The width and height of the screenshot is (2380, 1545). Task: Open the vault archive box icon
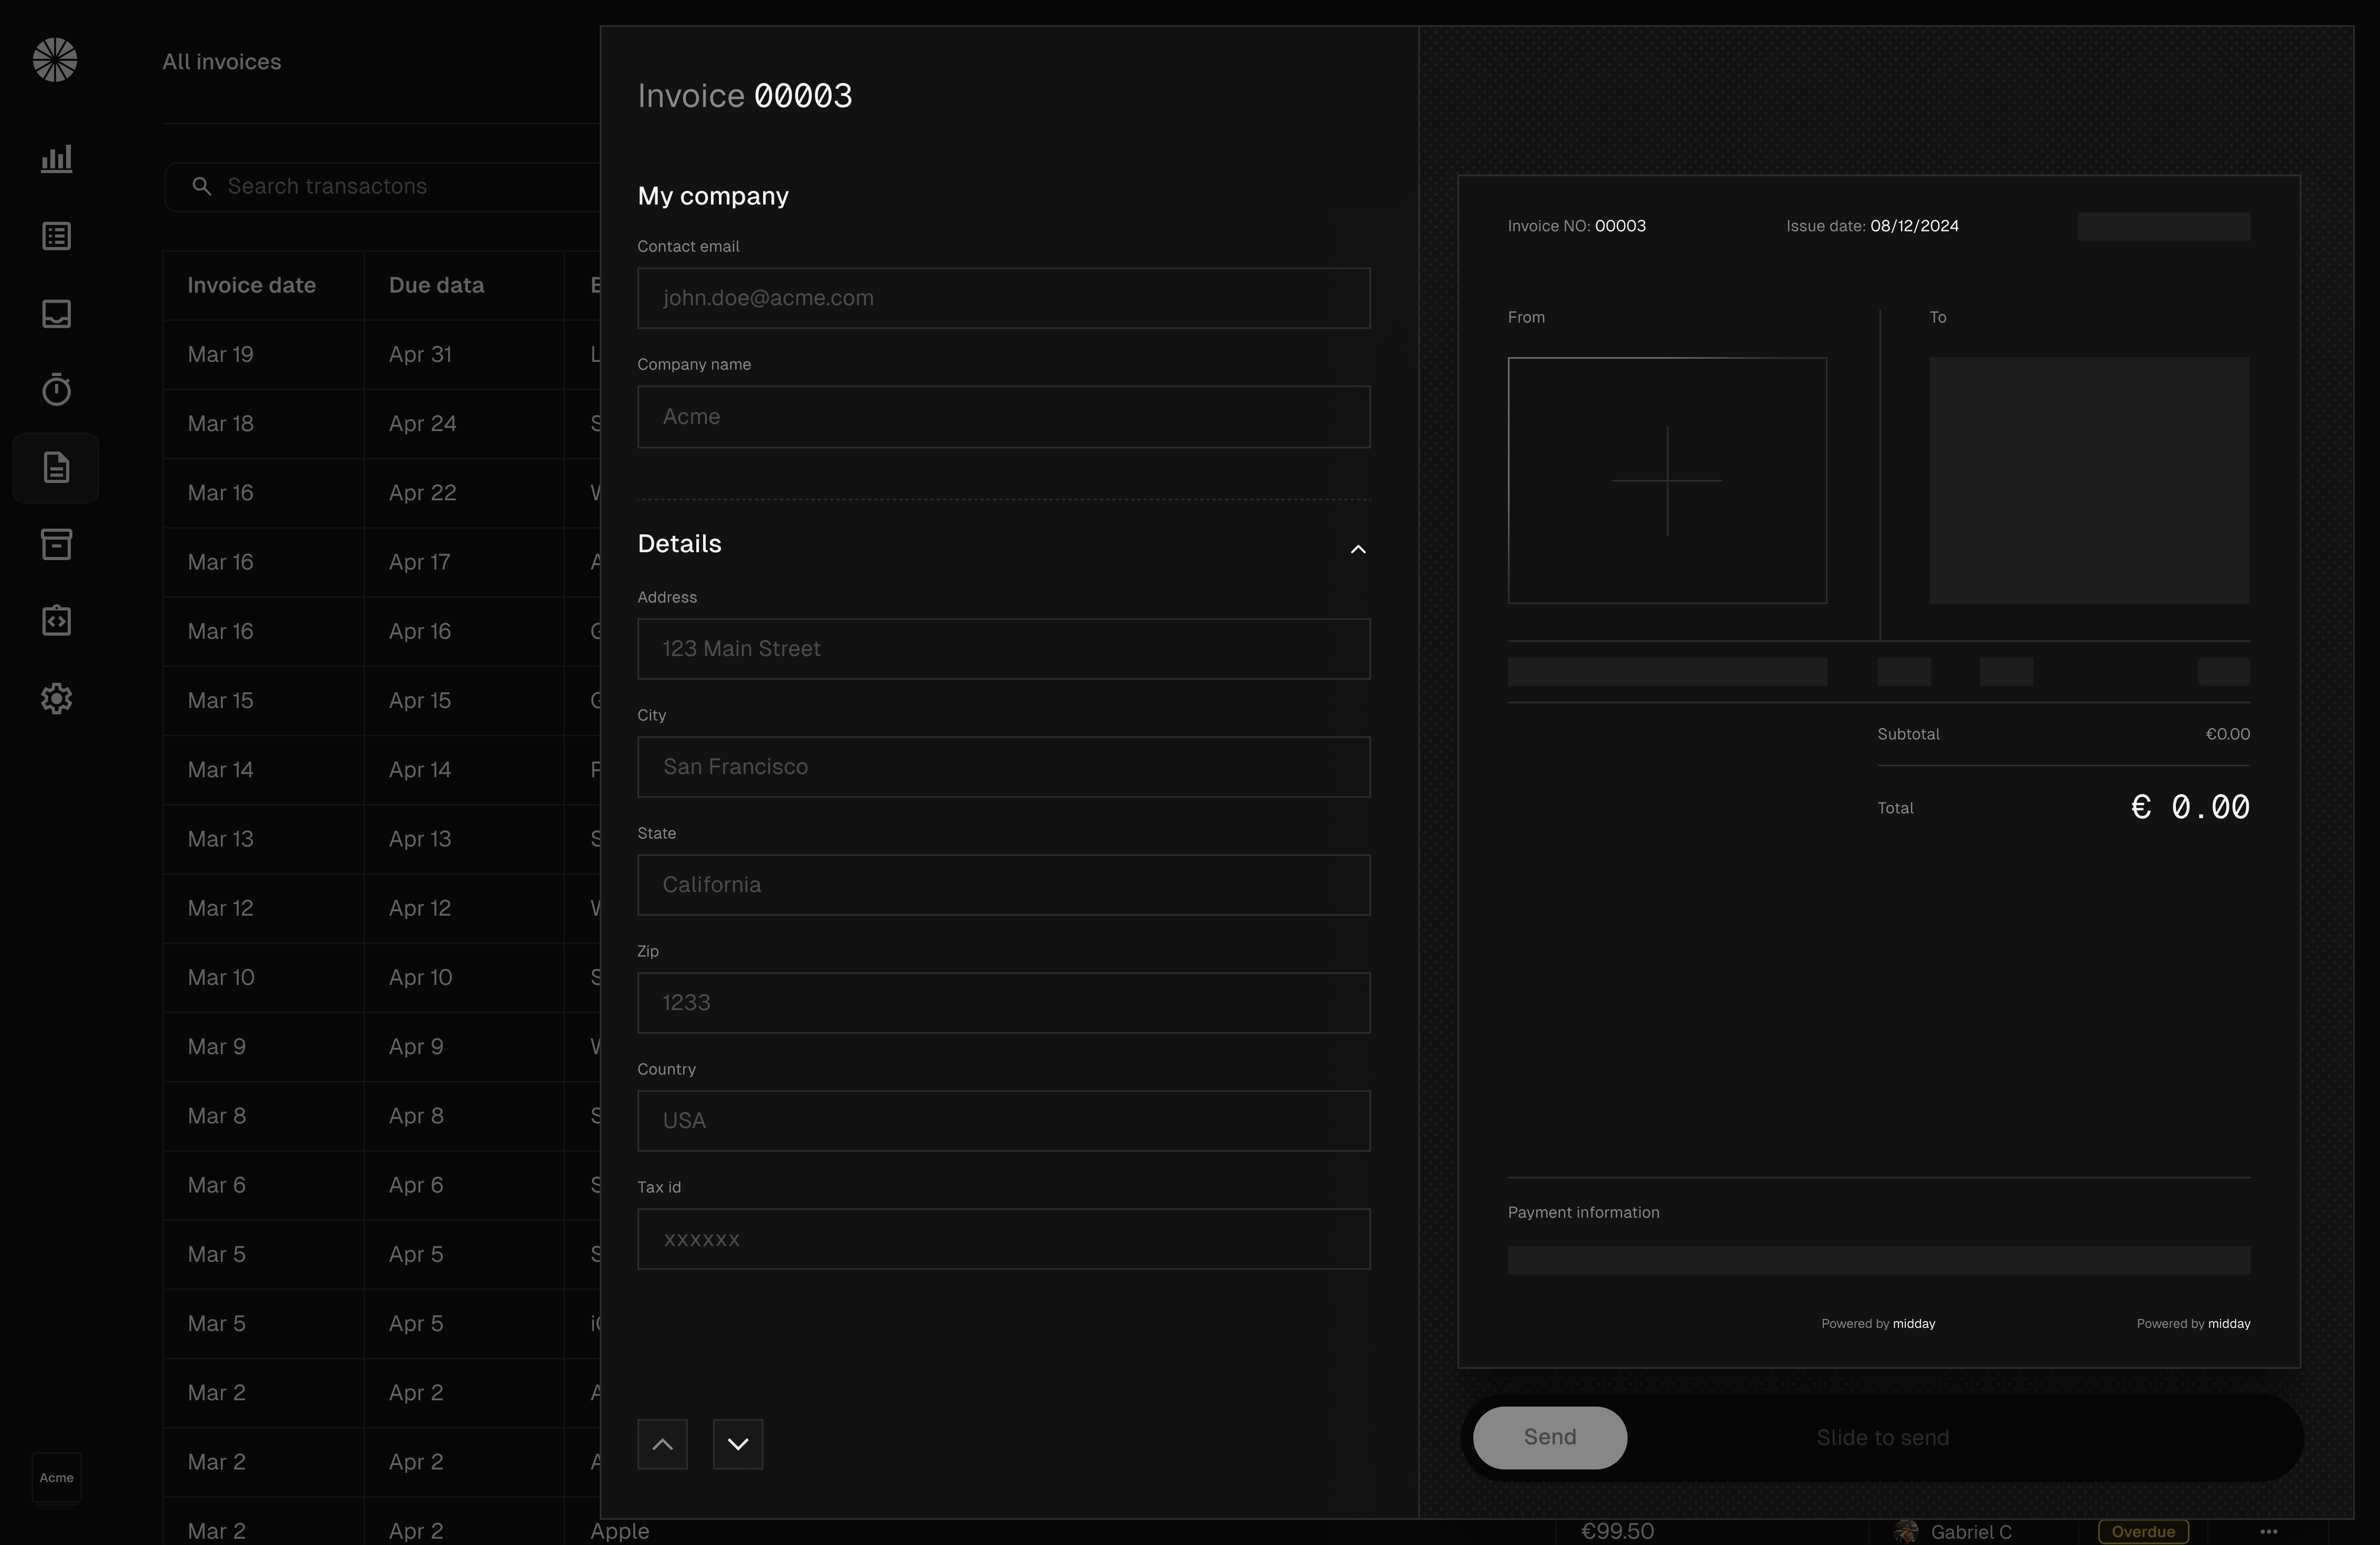click(x=56, y=545)
